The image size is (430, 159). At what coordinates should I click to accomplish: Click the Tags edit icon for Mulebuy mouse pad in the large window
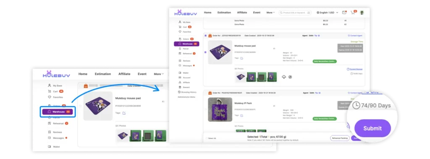point(241,58)
